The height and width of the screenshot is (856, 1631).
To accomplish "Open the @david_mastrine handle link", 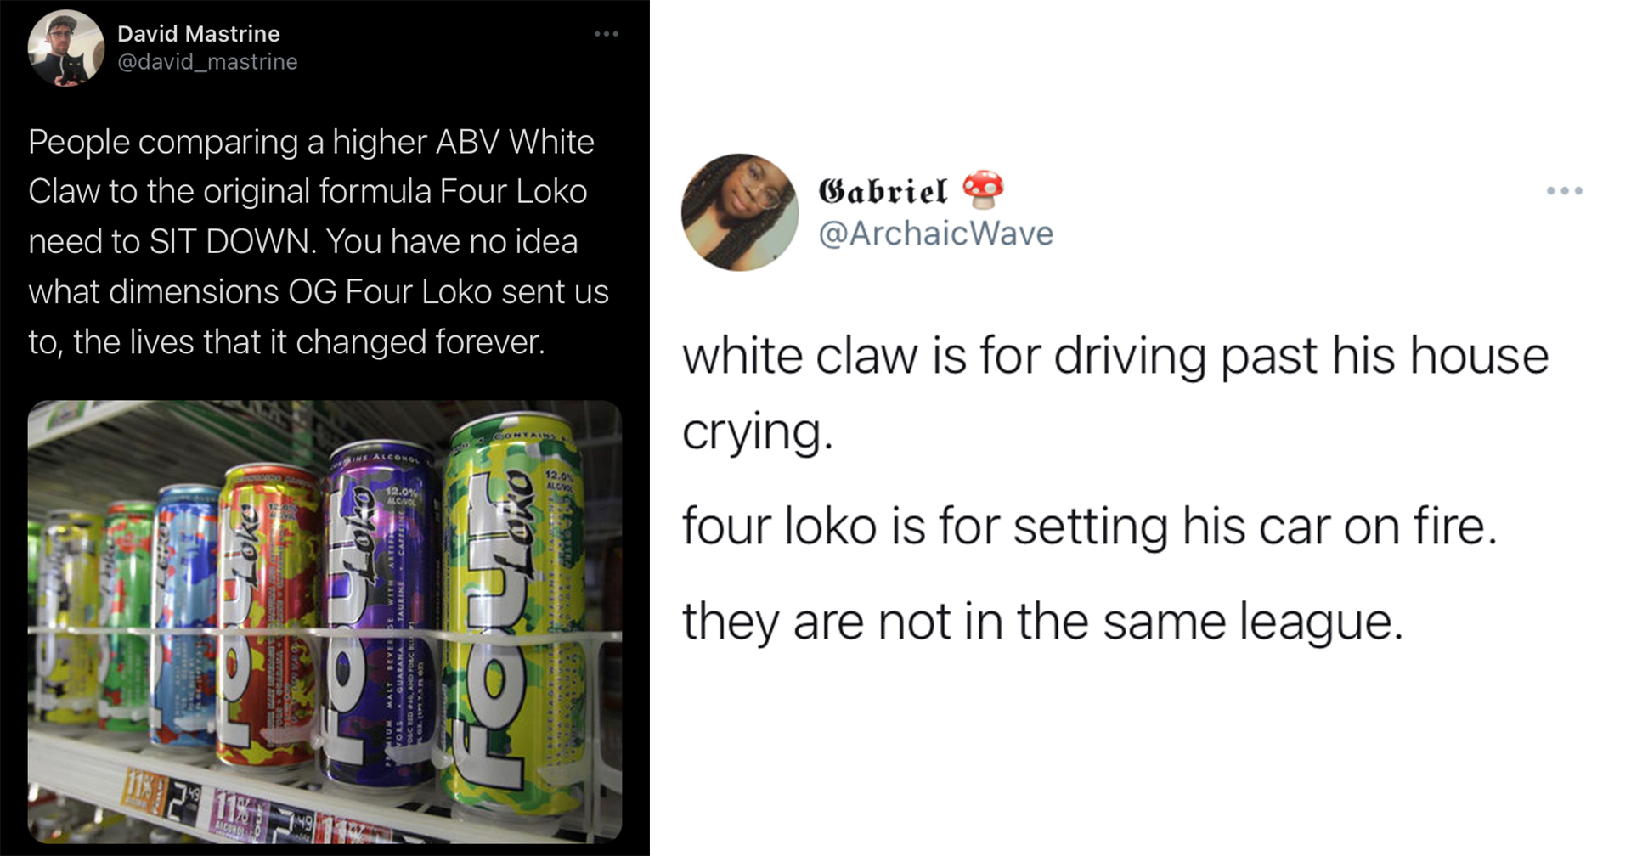I will click(x=207, y=62).
